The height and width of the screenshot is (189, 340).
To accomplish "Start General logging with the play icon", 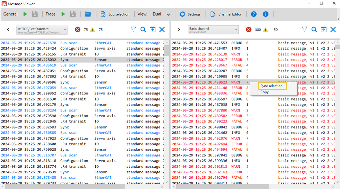I will point(25,14).
